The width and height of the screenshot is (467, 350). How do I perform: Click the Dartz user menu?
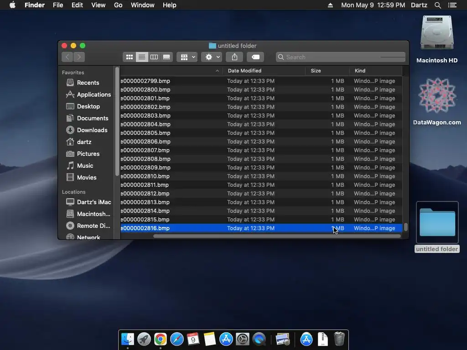(x=419, y=5)
